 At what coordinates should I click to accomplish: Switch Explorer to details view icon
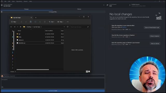click(87, 72)
